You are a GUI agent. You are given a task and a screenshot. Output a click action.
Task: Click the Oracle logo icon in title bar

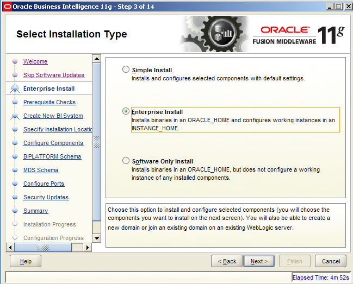pyautogui.click(x=7, y=7)
